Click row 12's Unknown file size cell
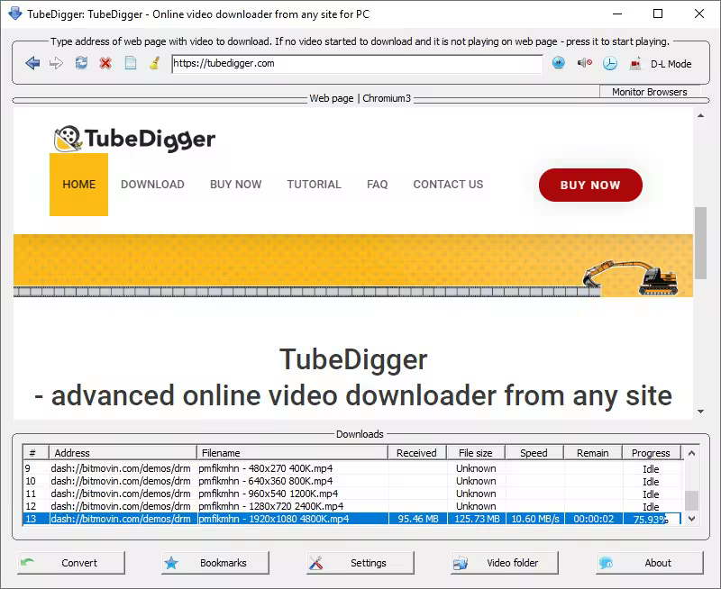Screen dimensions: 721x589 [x=476, y=506]
